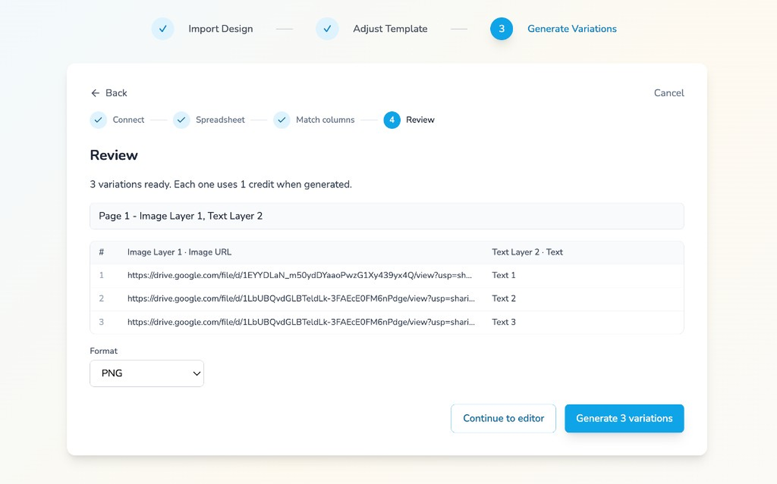Go to the Spreadsheet sub-step label
Screen dimensions: 777x484
(x=220, y=120)
